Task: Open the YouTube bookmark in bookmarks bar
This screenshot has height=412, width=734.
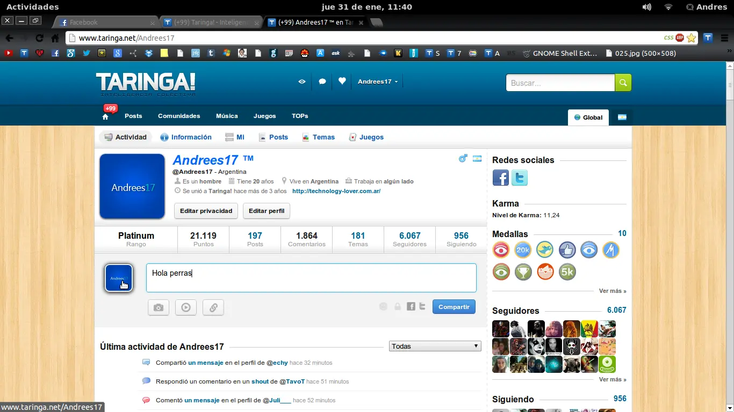Action: 8,53
